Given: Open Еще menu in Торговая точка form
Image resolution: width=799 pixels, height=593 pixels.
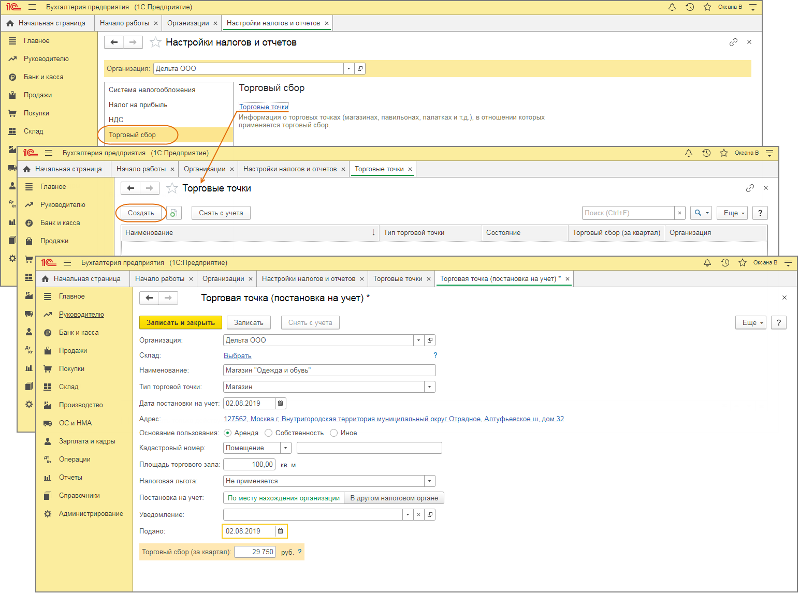Looking at the screenshot, I should coord(750,322).
